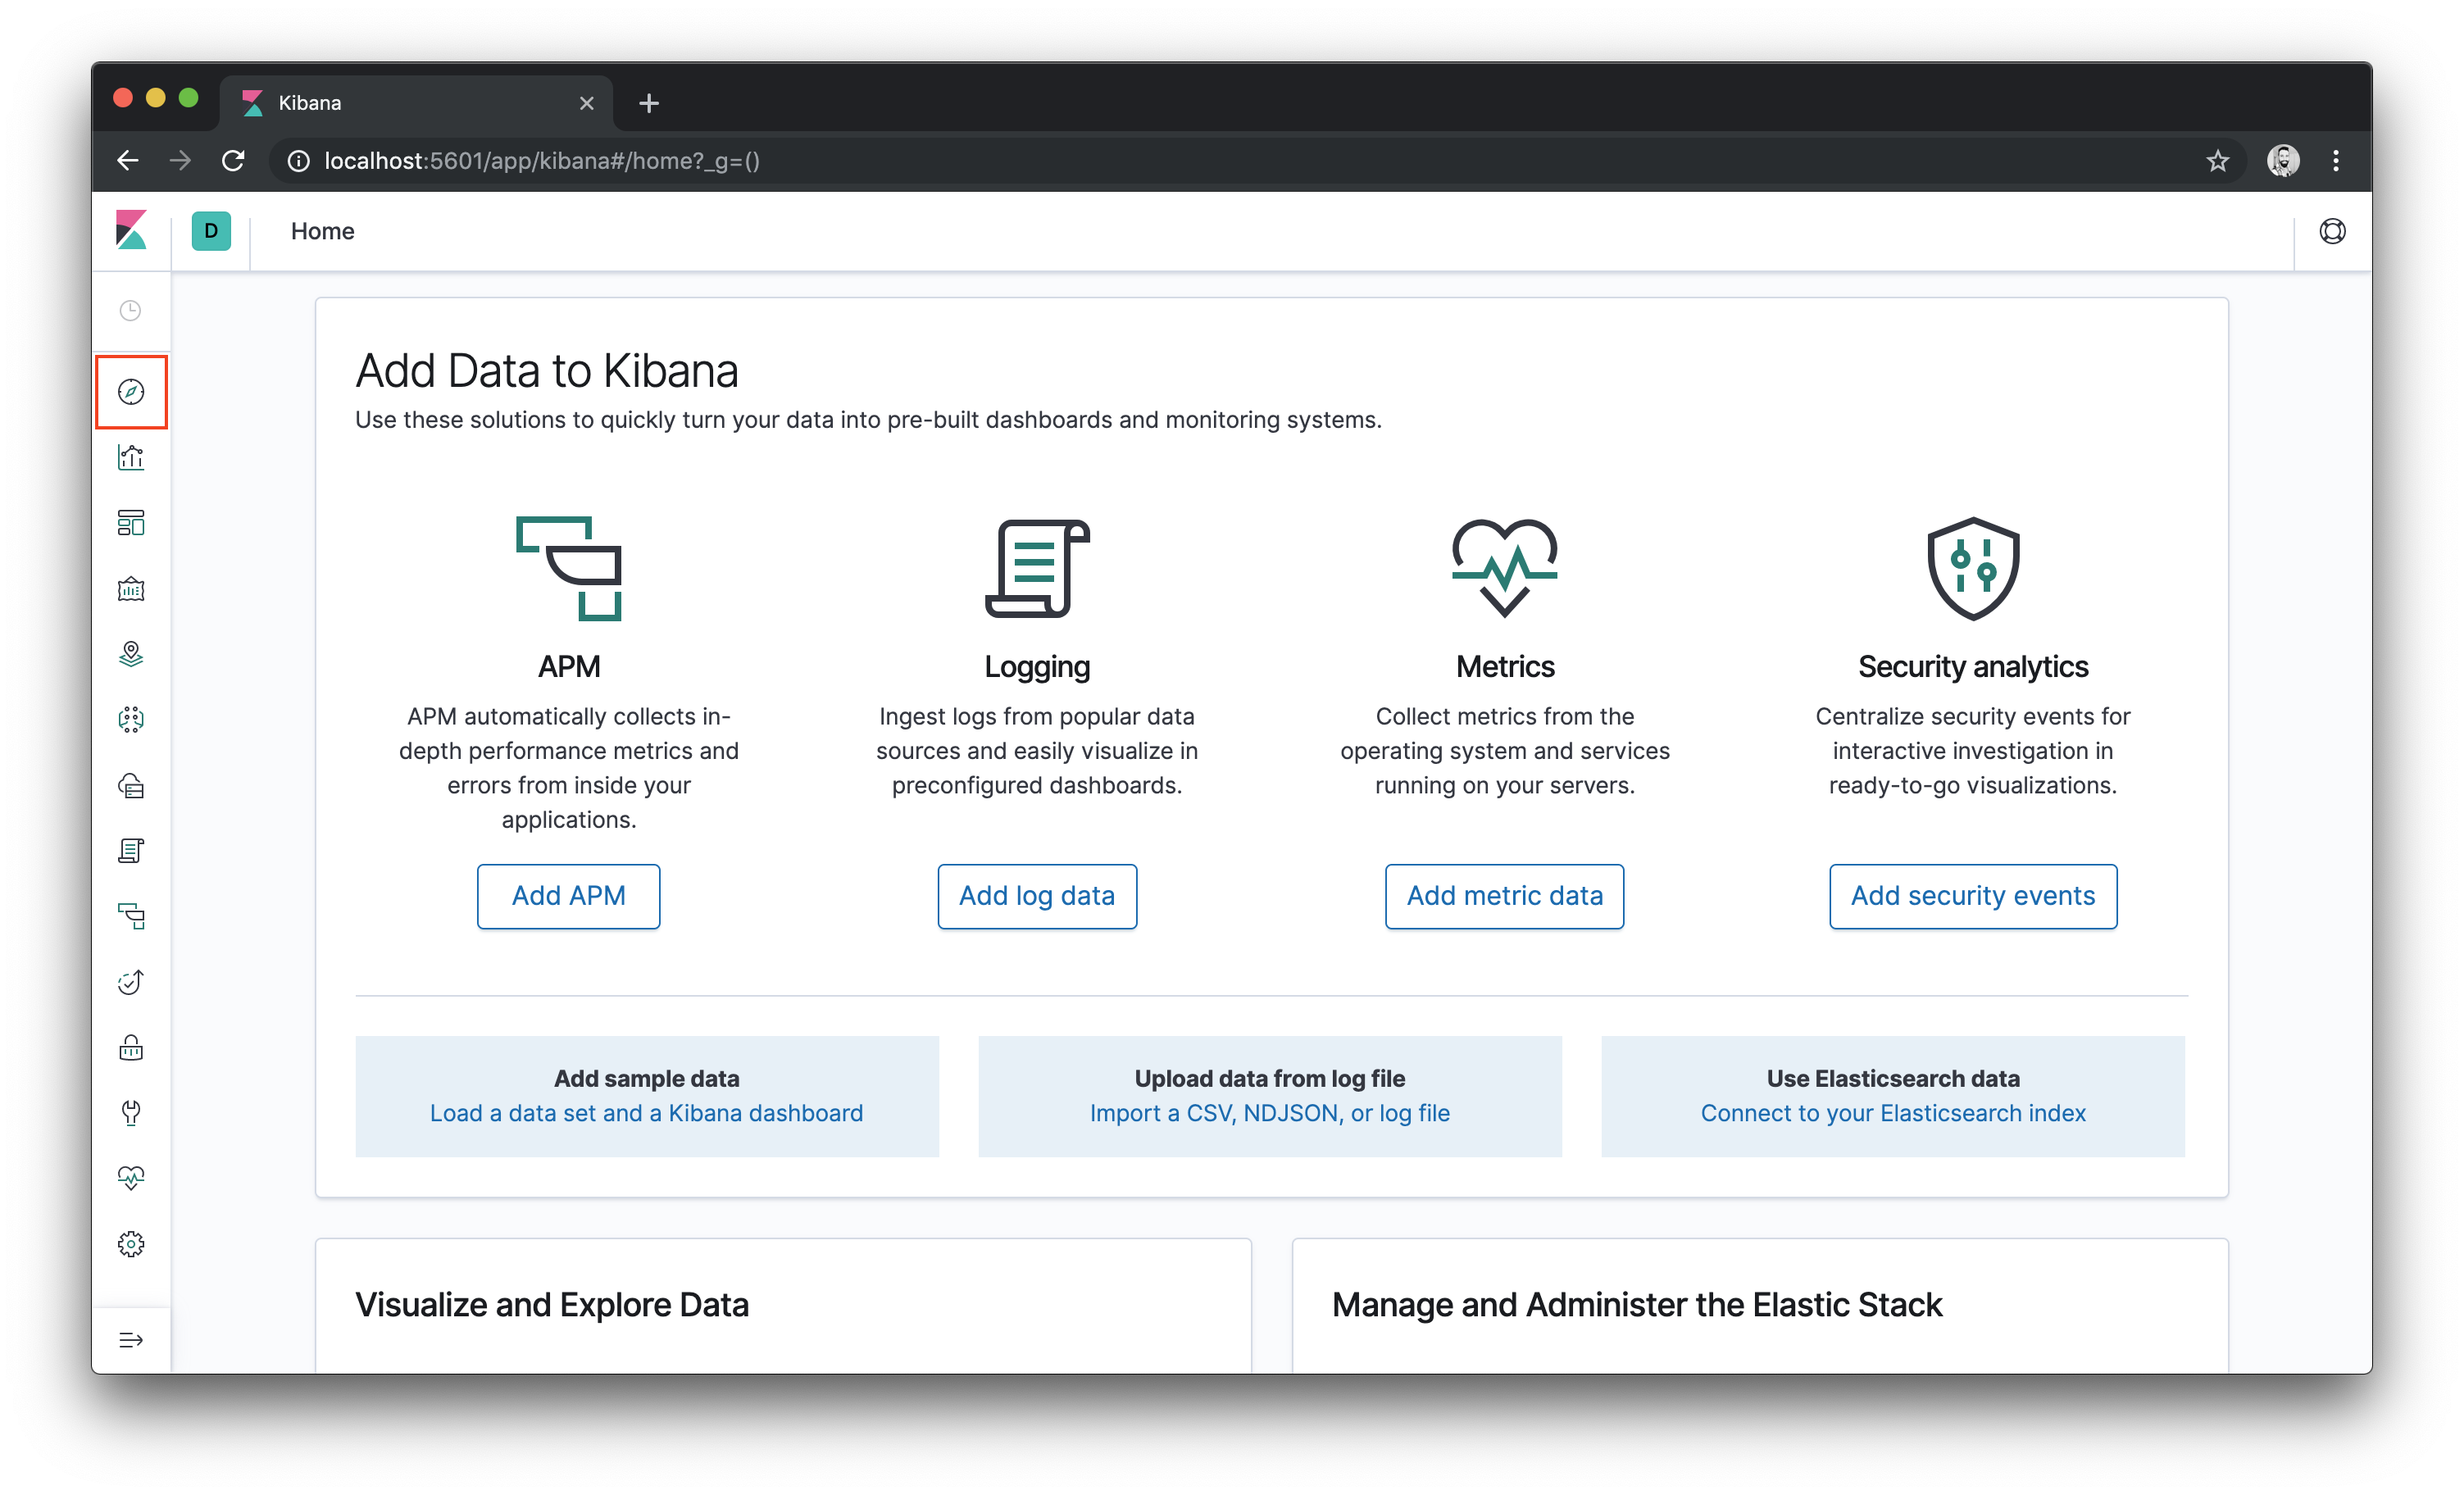Open Import a CSV, NDJSON, or log file link
Image resolution: width=2464 pixels, height=1495 pixels.
tap(1270, 1113)
